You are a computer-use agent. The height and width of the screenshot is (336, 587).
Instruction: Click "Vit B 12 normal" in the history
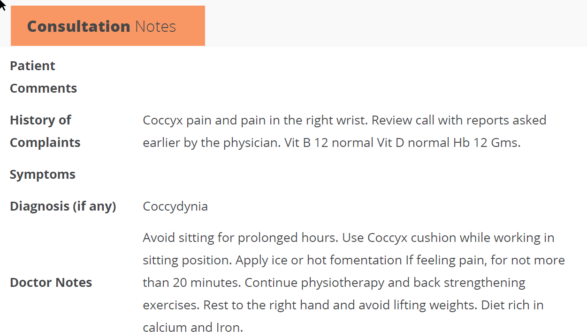[x=328, y=143]
